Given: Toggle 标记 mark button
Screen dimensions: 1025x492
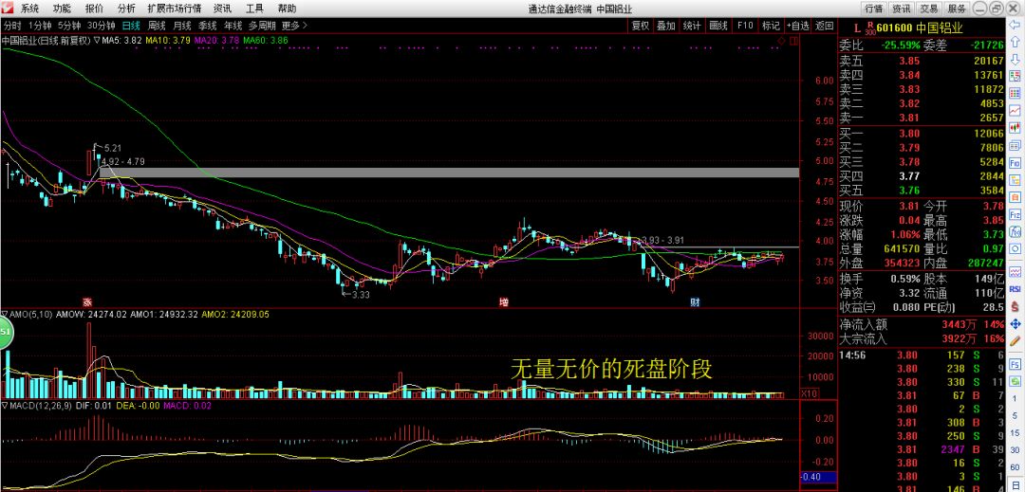Looking at the screenshot, I should coord(771,26).
